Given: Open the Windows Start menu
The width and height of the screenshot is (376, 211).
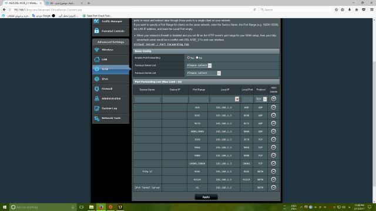Looking at the screenshot, I should pyautogui.click(x=5, y=207).
